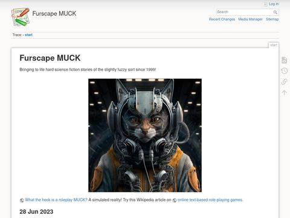290x218 pixels.
Task: Open the Media Manager
Action: coord(250,19)
